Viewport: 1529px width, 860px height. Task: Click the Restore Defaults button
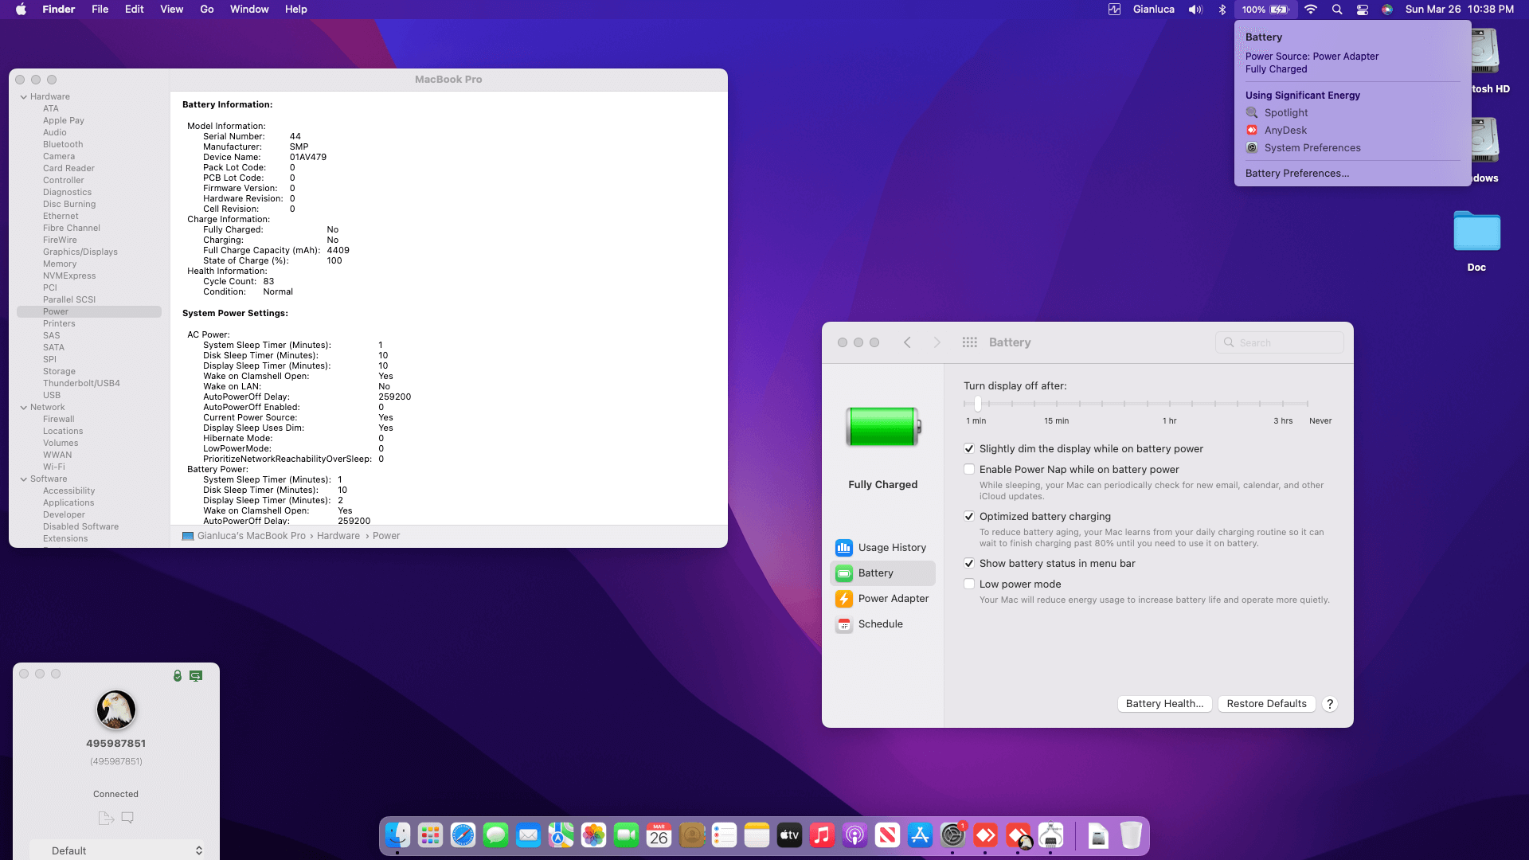(x=1266, y=704)
